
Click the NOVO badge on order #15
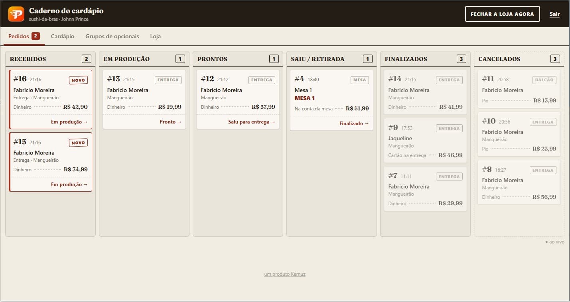(x=78, y=143)
